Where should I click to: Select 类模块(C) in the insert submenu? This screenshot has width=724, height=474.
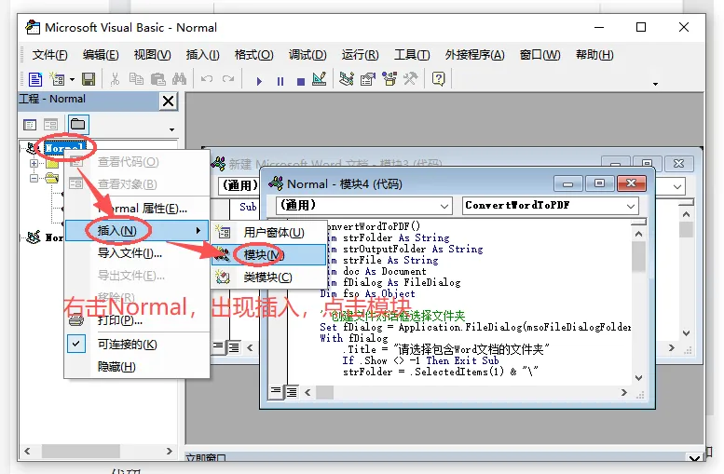tap(268, 278)
